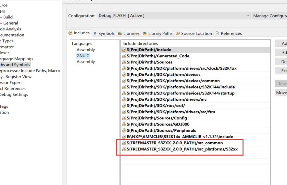Image resolution: width=287 pixels, height=185 pixels.
Task: Switch to the Libraries tab
Action: [x=129, y=33]
